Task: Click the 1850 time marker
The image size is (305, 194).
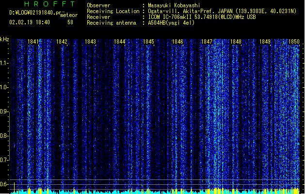Action: pyautogui.click(x=294, y=42)
